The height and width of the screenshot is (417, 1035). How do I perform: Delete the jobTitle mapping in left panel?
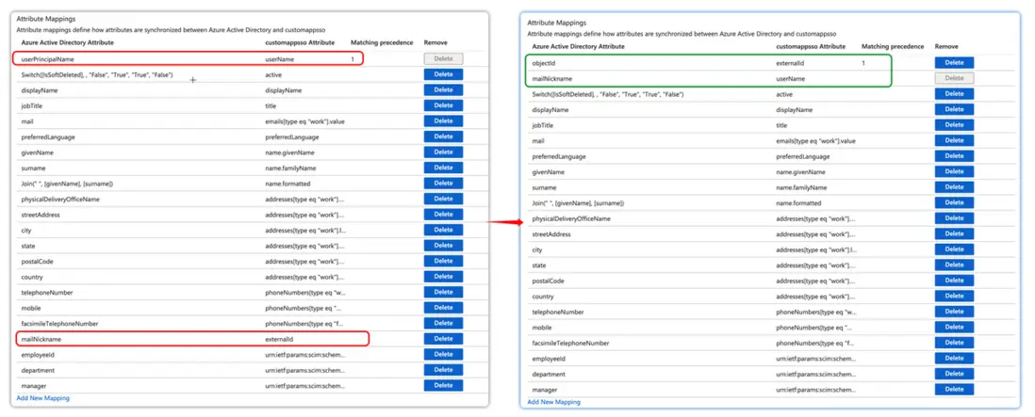[x=443, y=105]
